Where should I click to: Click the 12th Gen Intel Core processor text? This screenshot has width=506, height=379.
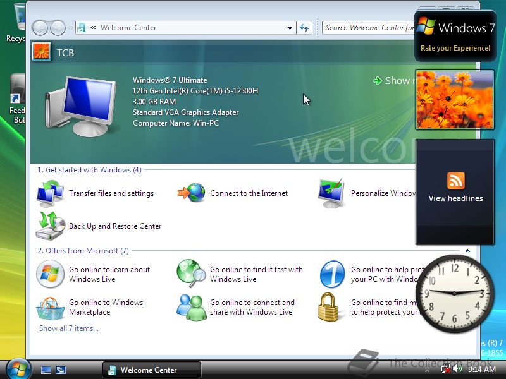[195, 91]
